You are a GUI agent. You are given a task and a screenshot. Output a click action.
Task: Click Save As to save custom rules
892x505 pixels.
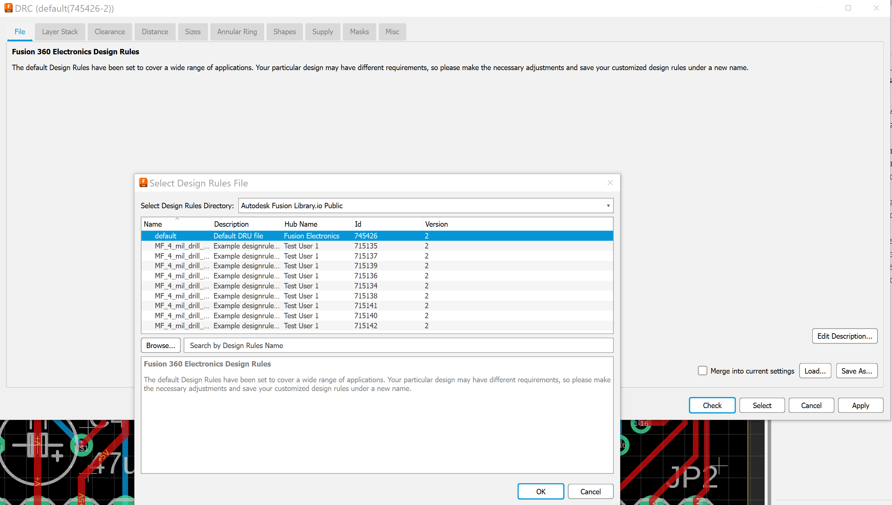(857, 371)
